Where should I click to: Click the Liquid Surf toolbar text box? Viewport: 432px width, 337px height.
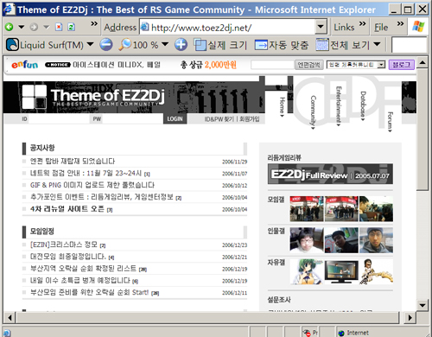409,45
